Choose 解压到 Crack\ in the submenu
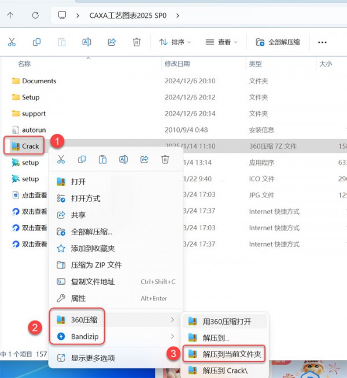The height and width of the screenshot is (378, 347). 225,370
